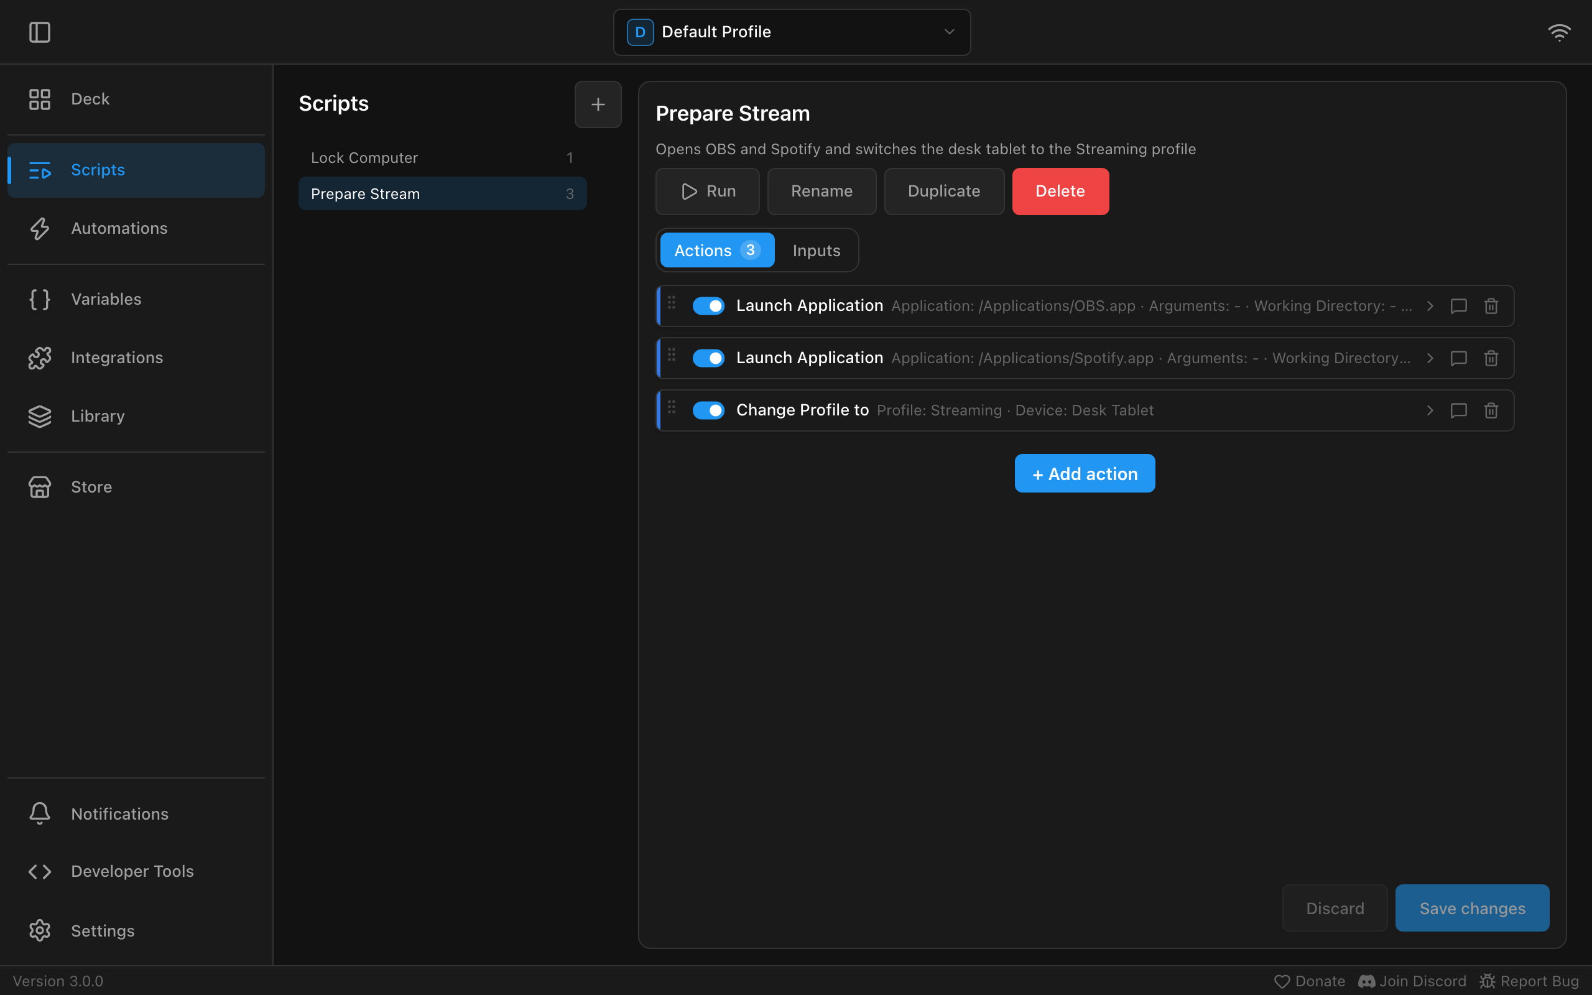The image size is (1592, 995).
Task: Click the Join Discord link
Action: point(1412,981)
